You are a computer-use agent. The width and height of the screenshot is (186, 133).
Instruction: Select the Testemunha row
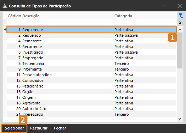(91, 64)
